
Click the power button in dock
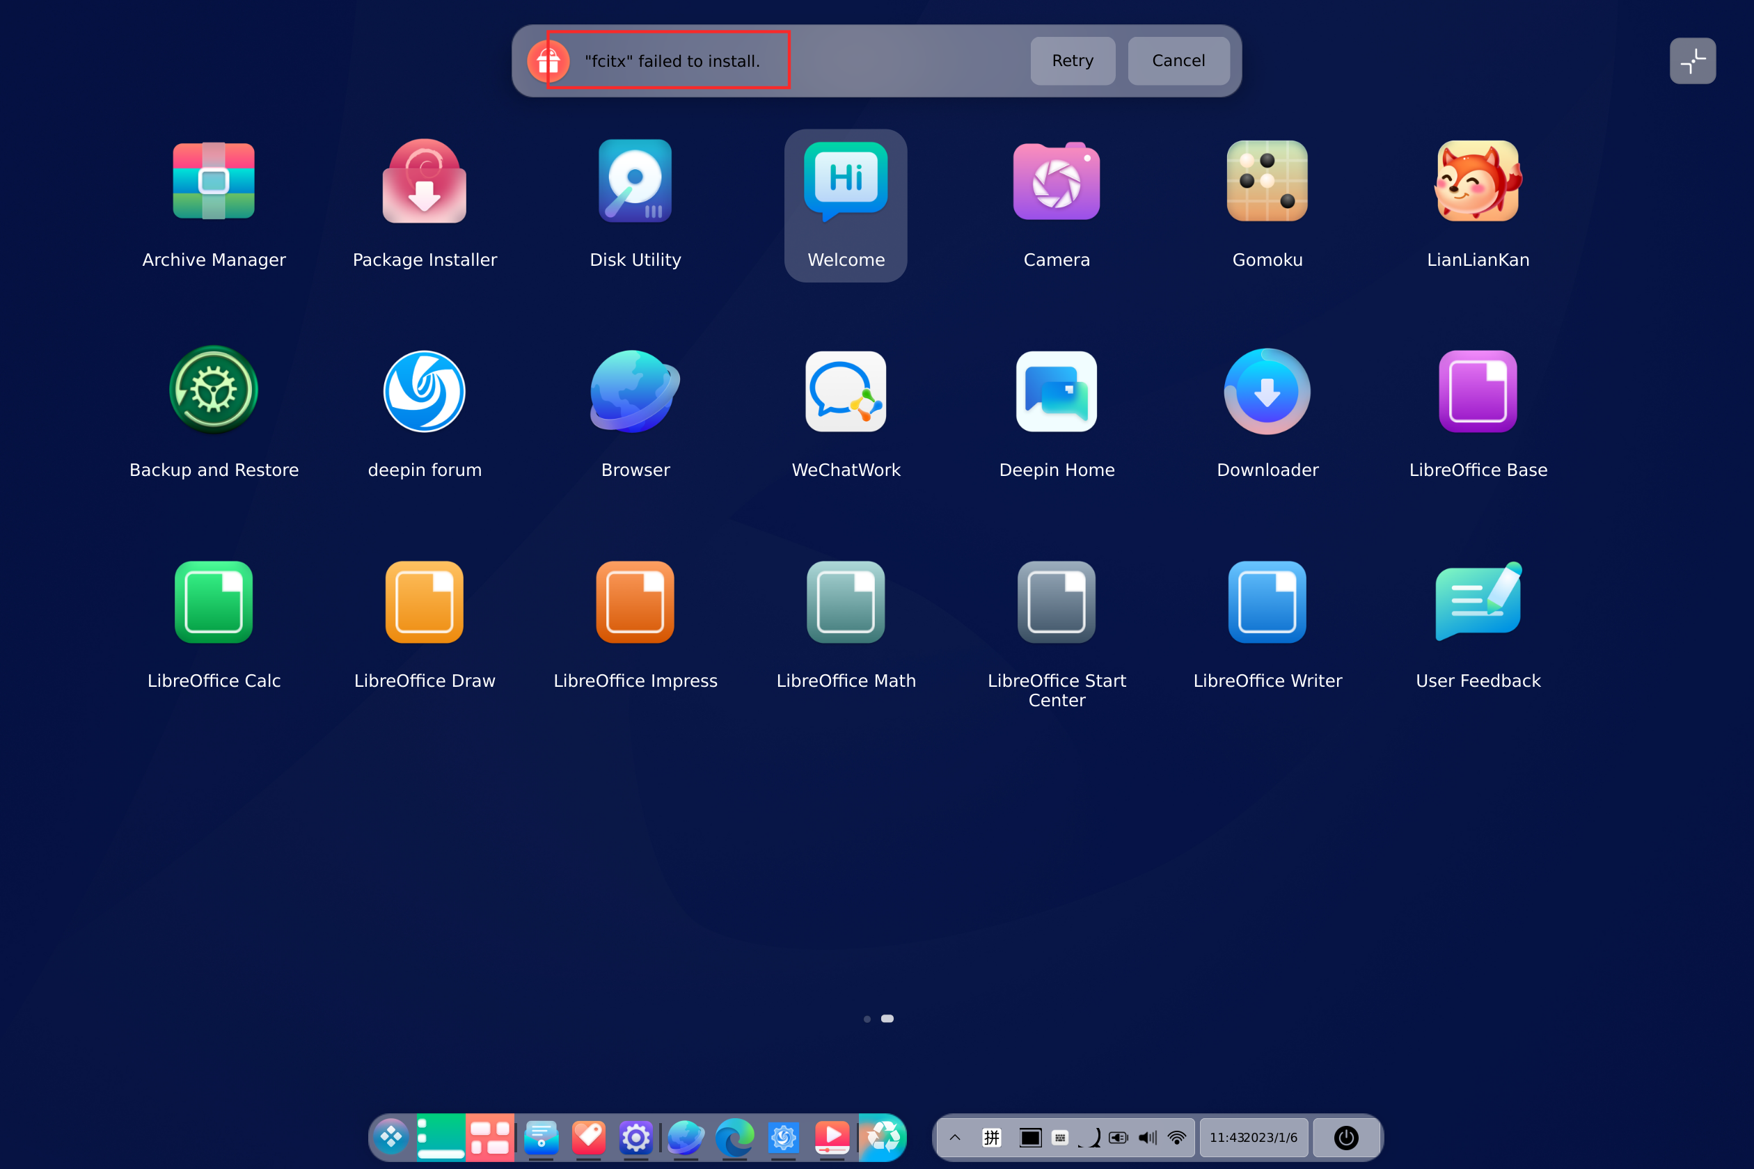point(1346,1138)
